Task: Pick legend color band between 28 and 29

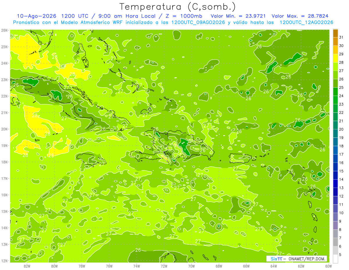Action: tap(335, 59)
